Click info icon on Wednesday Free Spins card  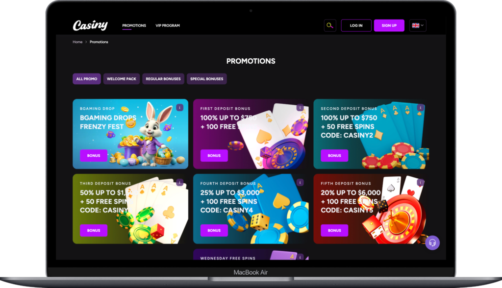(x=300, y=257)
